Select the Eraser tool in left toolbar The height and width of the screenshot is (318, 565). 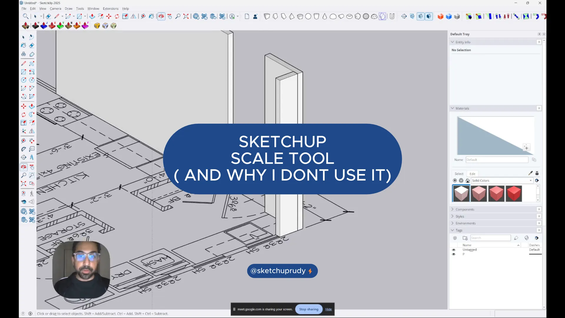[32, 45]
